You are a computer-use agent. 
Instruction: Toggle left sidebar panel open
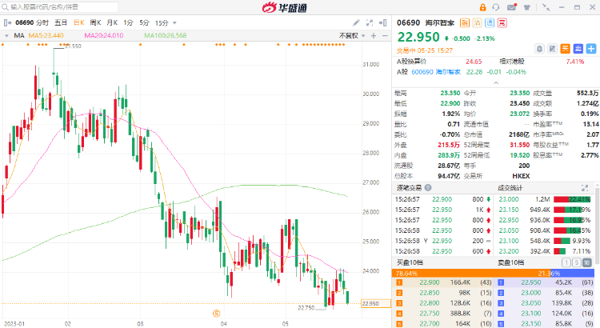tap(7, 23)
